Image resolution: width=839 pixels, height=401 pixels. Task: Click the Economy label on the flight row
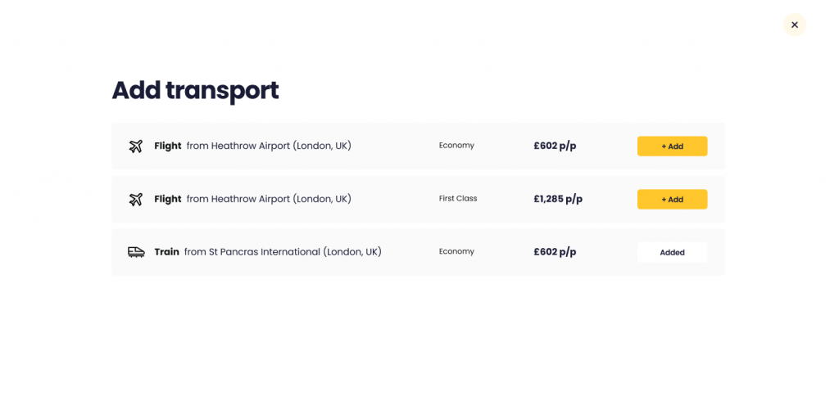(456, 146)
